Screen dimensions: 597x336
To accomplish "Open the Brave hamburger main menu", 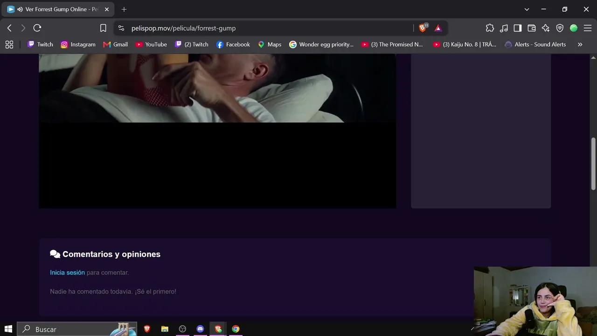I will coord(588,28).
